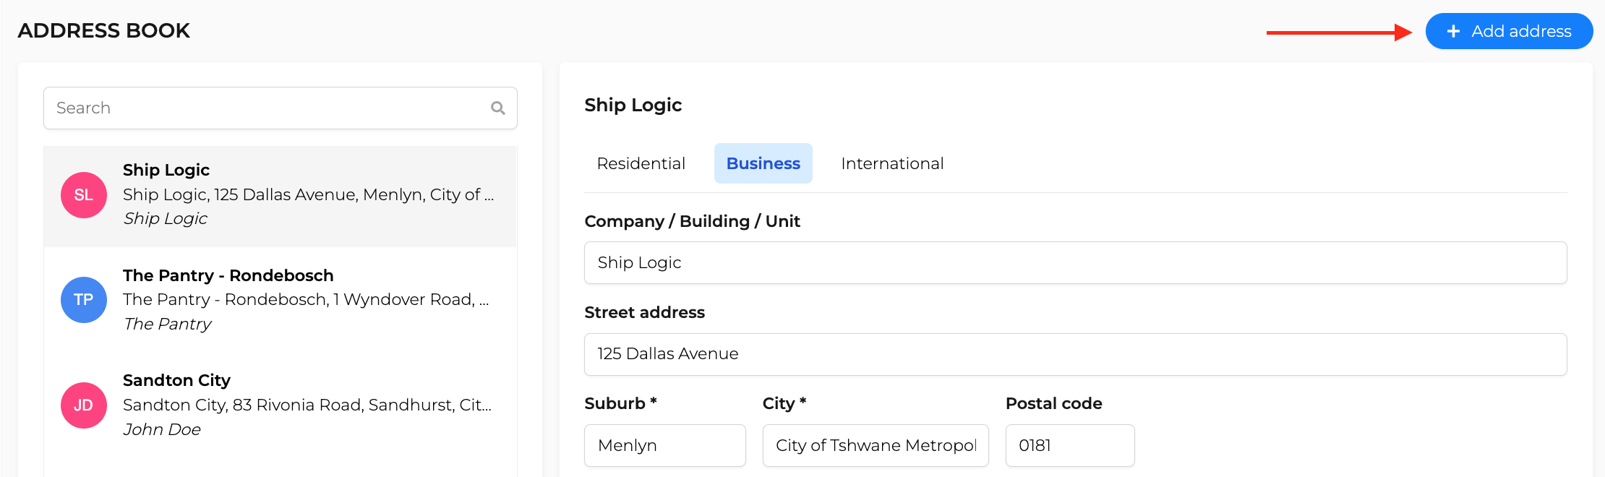This screenshot has width=1605, height=477.
Task: Select the SL avatar for Ship Logic
Action: (x=84, y=195)
